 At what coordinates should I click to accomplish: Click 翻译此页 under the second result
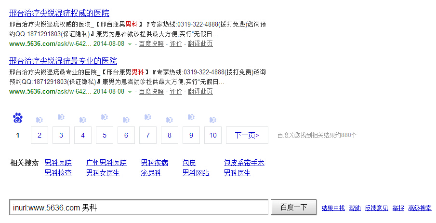point(200,92)
